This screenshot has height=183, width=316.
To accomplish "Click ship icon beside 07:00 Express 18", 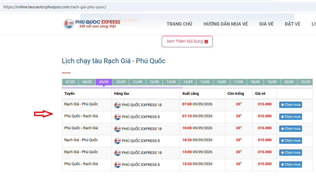I will pyautogui.click(x=118, y=105).
